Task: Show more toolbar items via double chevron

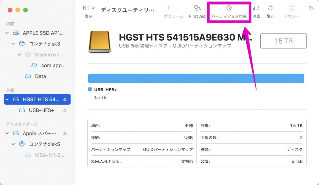Action: pyautogui.click(x=311, y=8)
